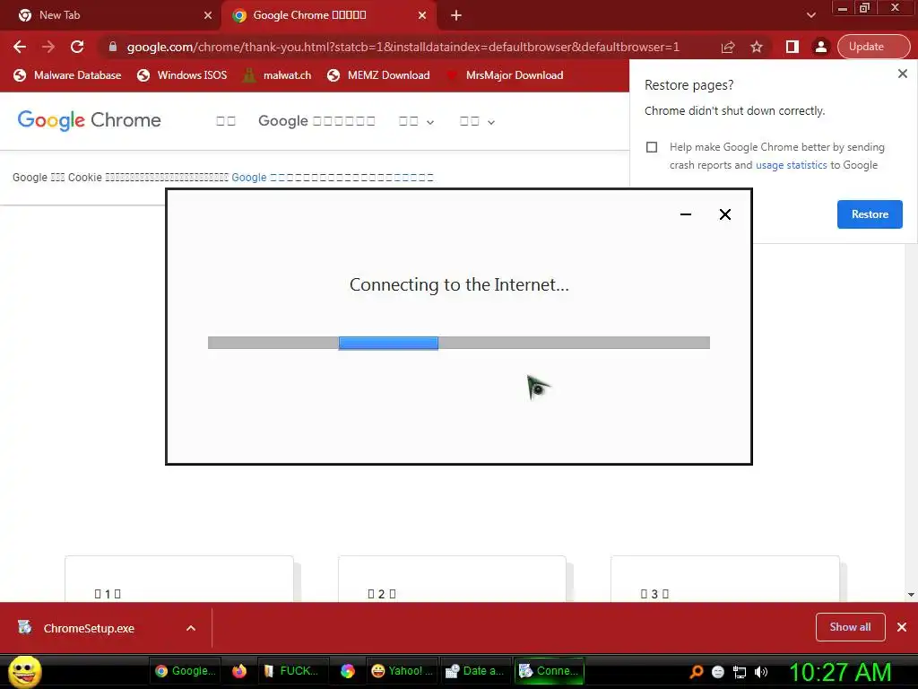Switch to the Date a... taskbar window
Image resolution: width=918 pixels, height=689 pixels.
coord(475,671)
